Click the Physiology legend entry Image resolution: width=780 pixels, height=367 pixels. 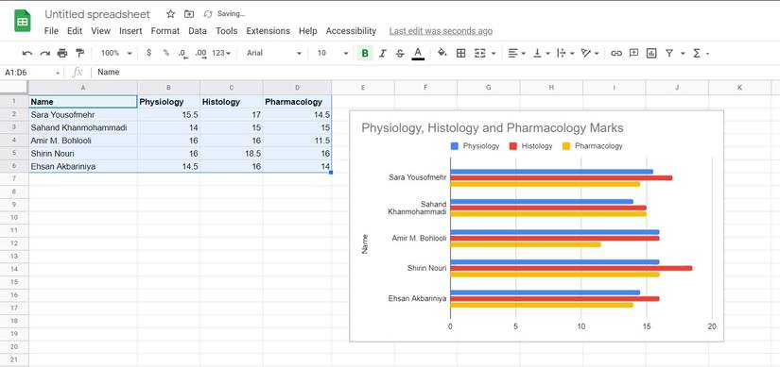475,146
